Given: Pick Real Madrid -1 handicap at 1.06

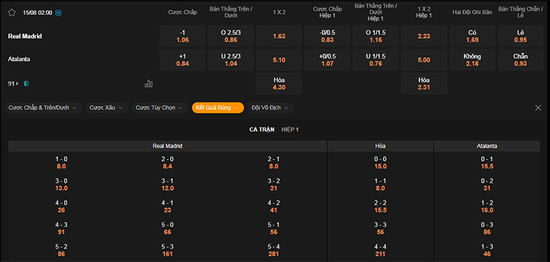Looking at the screenshot, I should point(182,36).
